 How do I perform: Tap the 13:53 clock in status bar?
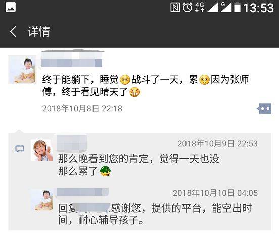pos(259,8)
